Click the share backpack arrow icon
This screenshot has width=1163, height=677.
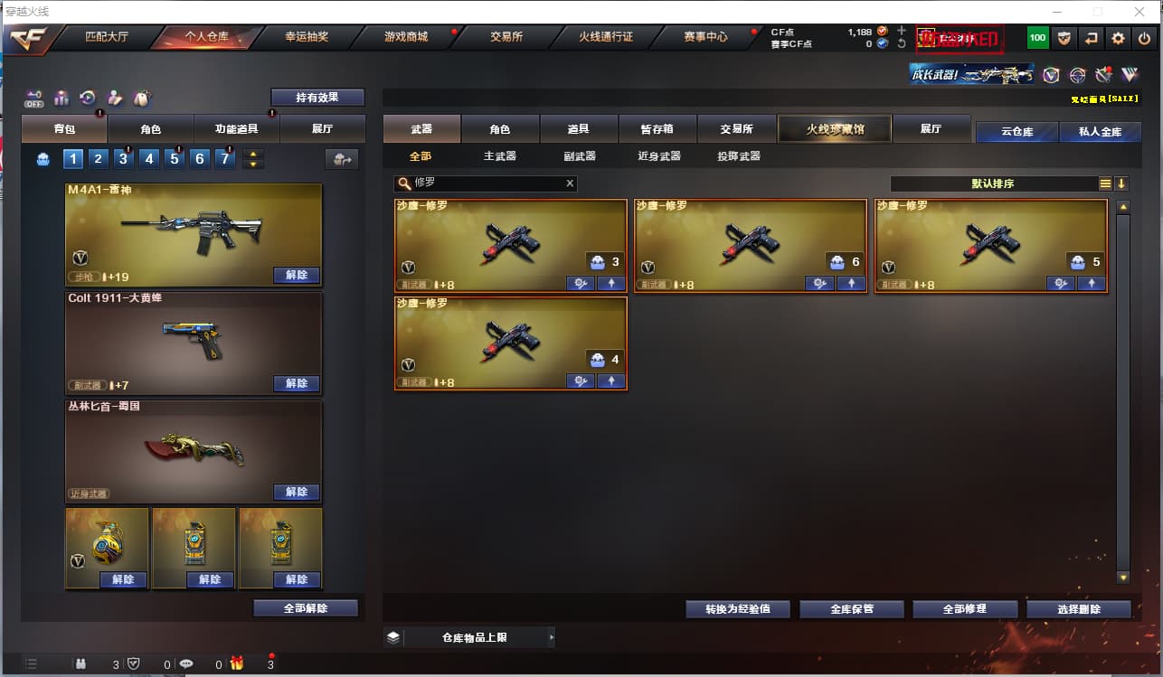tap(342, 159)
